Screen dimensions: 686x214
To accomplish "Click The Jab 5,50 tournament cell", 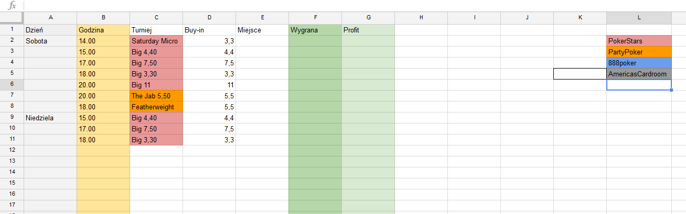I will pyautogui.click(x=156, y=96).
